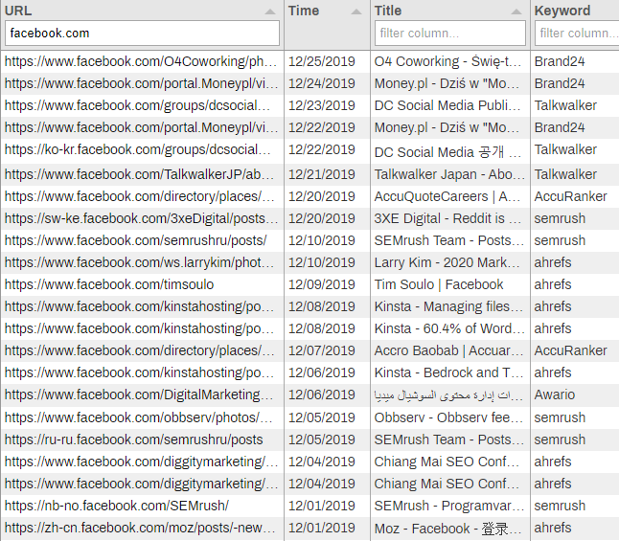
Task: Click semrush keyword in 3XE Digital row
Action: (x=560, y=218)
